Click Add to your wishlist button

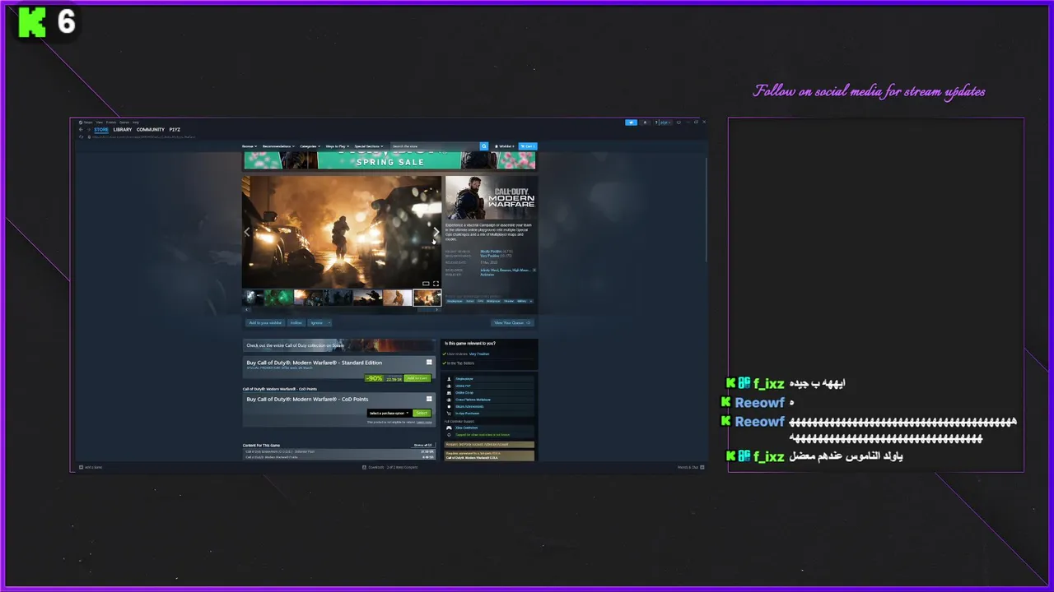coord(265,322)
